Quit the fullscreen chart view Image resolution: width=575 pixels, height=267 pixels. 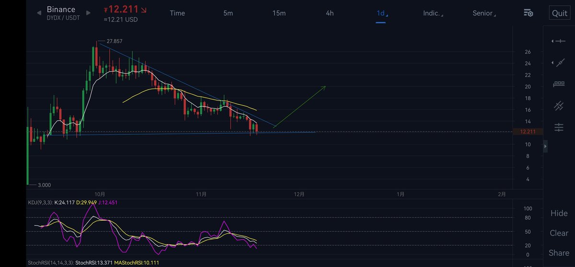coord(559,13)
